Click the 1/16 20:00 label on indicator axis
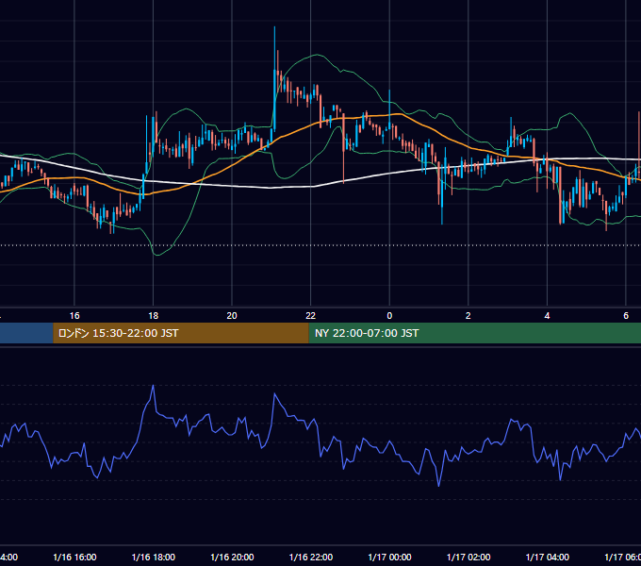Viewport: 641px width, 566px height. coord(232,557)
